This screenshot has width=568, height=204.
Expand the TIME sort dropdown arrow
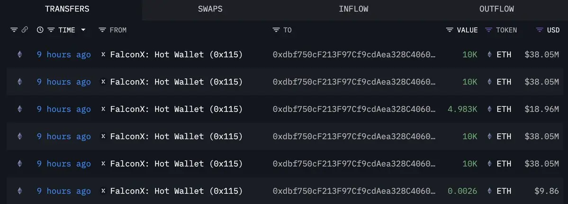pos(83,30)
